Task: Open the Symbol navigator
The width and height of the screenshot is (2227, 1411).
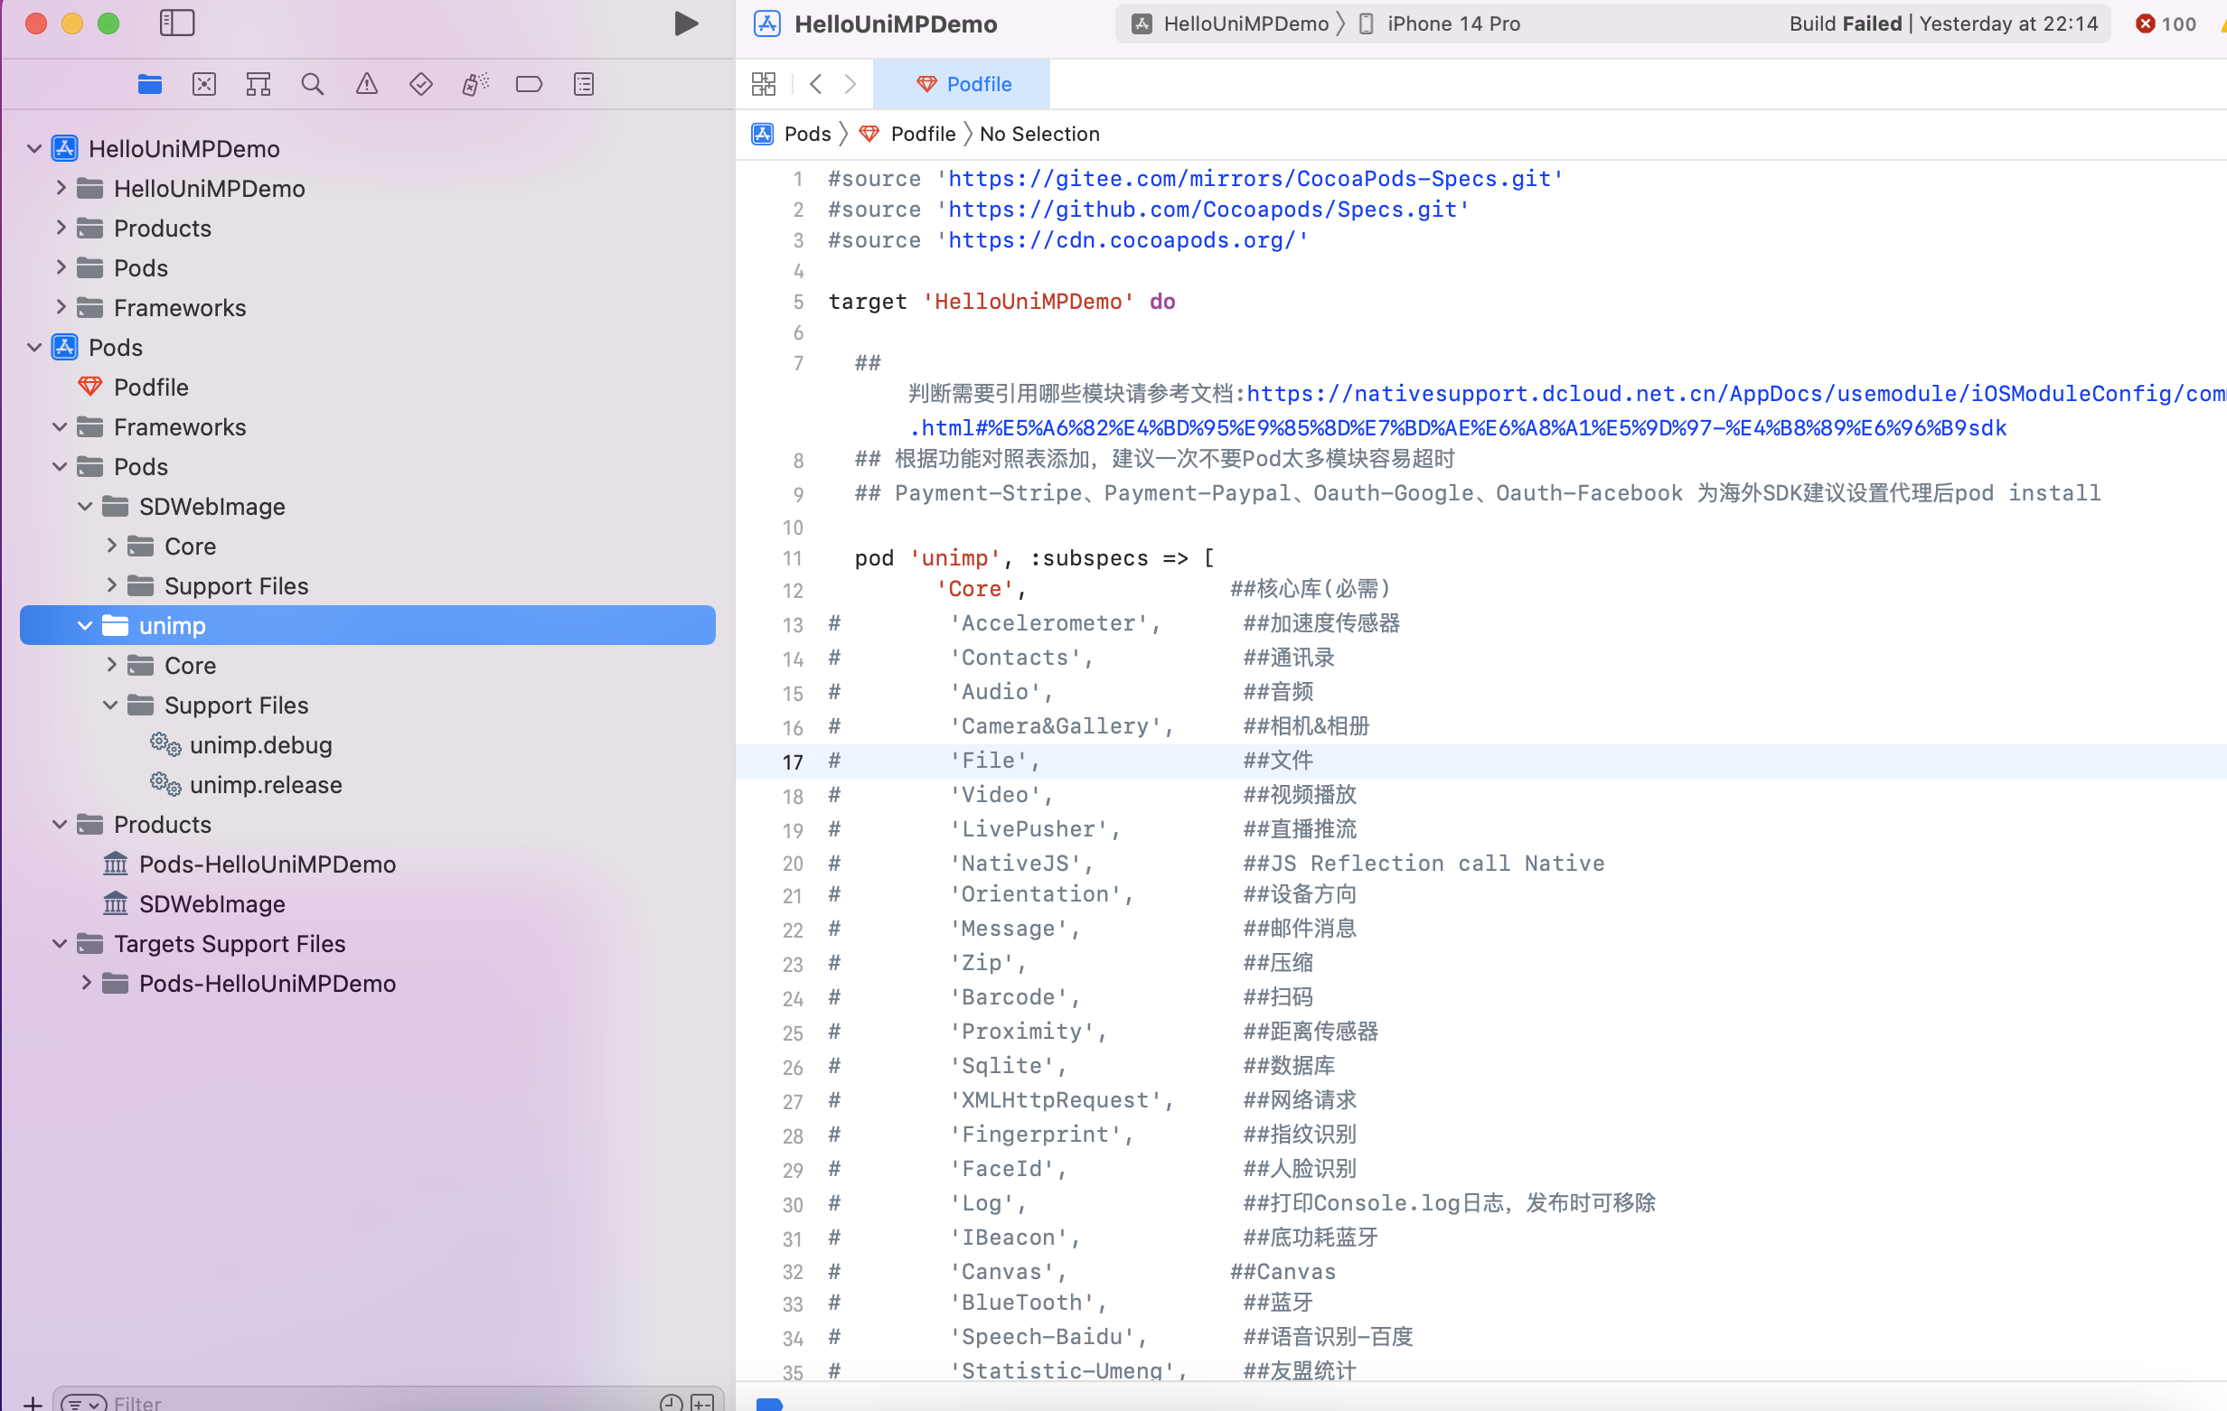Action: click(x=258, y=84)
